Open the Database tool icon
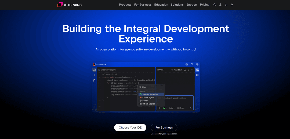This screenshot has height=139, width=290. pos(197,75)
